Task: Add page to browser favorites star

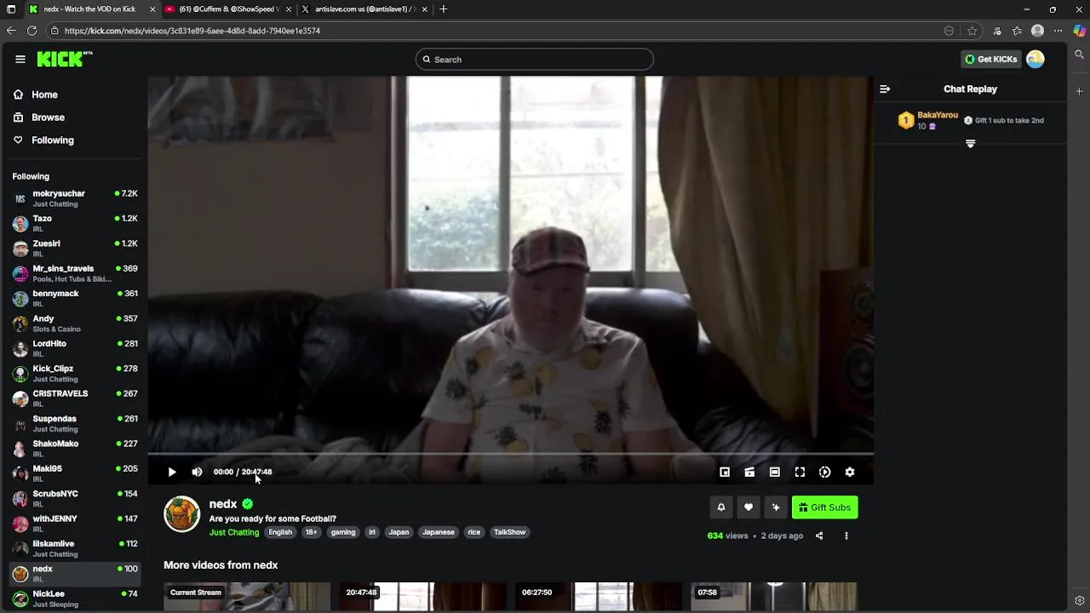Action: 972,31
